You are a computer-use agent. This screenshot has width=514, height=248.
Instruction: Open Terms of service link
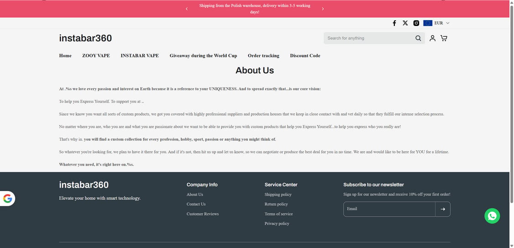[278, 214]
